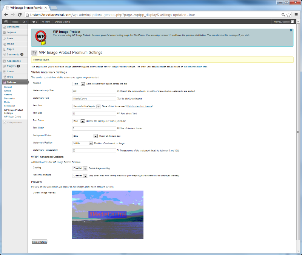Screen dimensions: 302x255
Task: Click the Text Size field
Action: coord(94,113)
